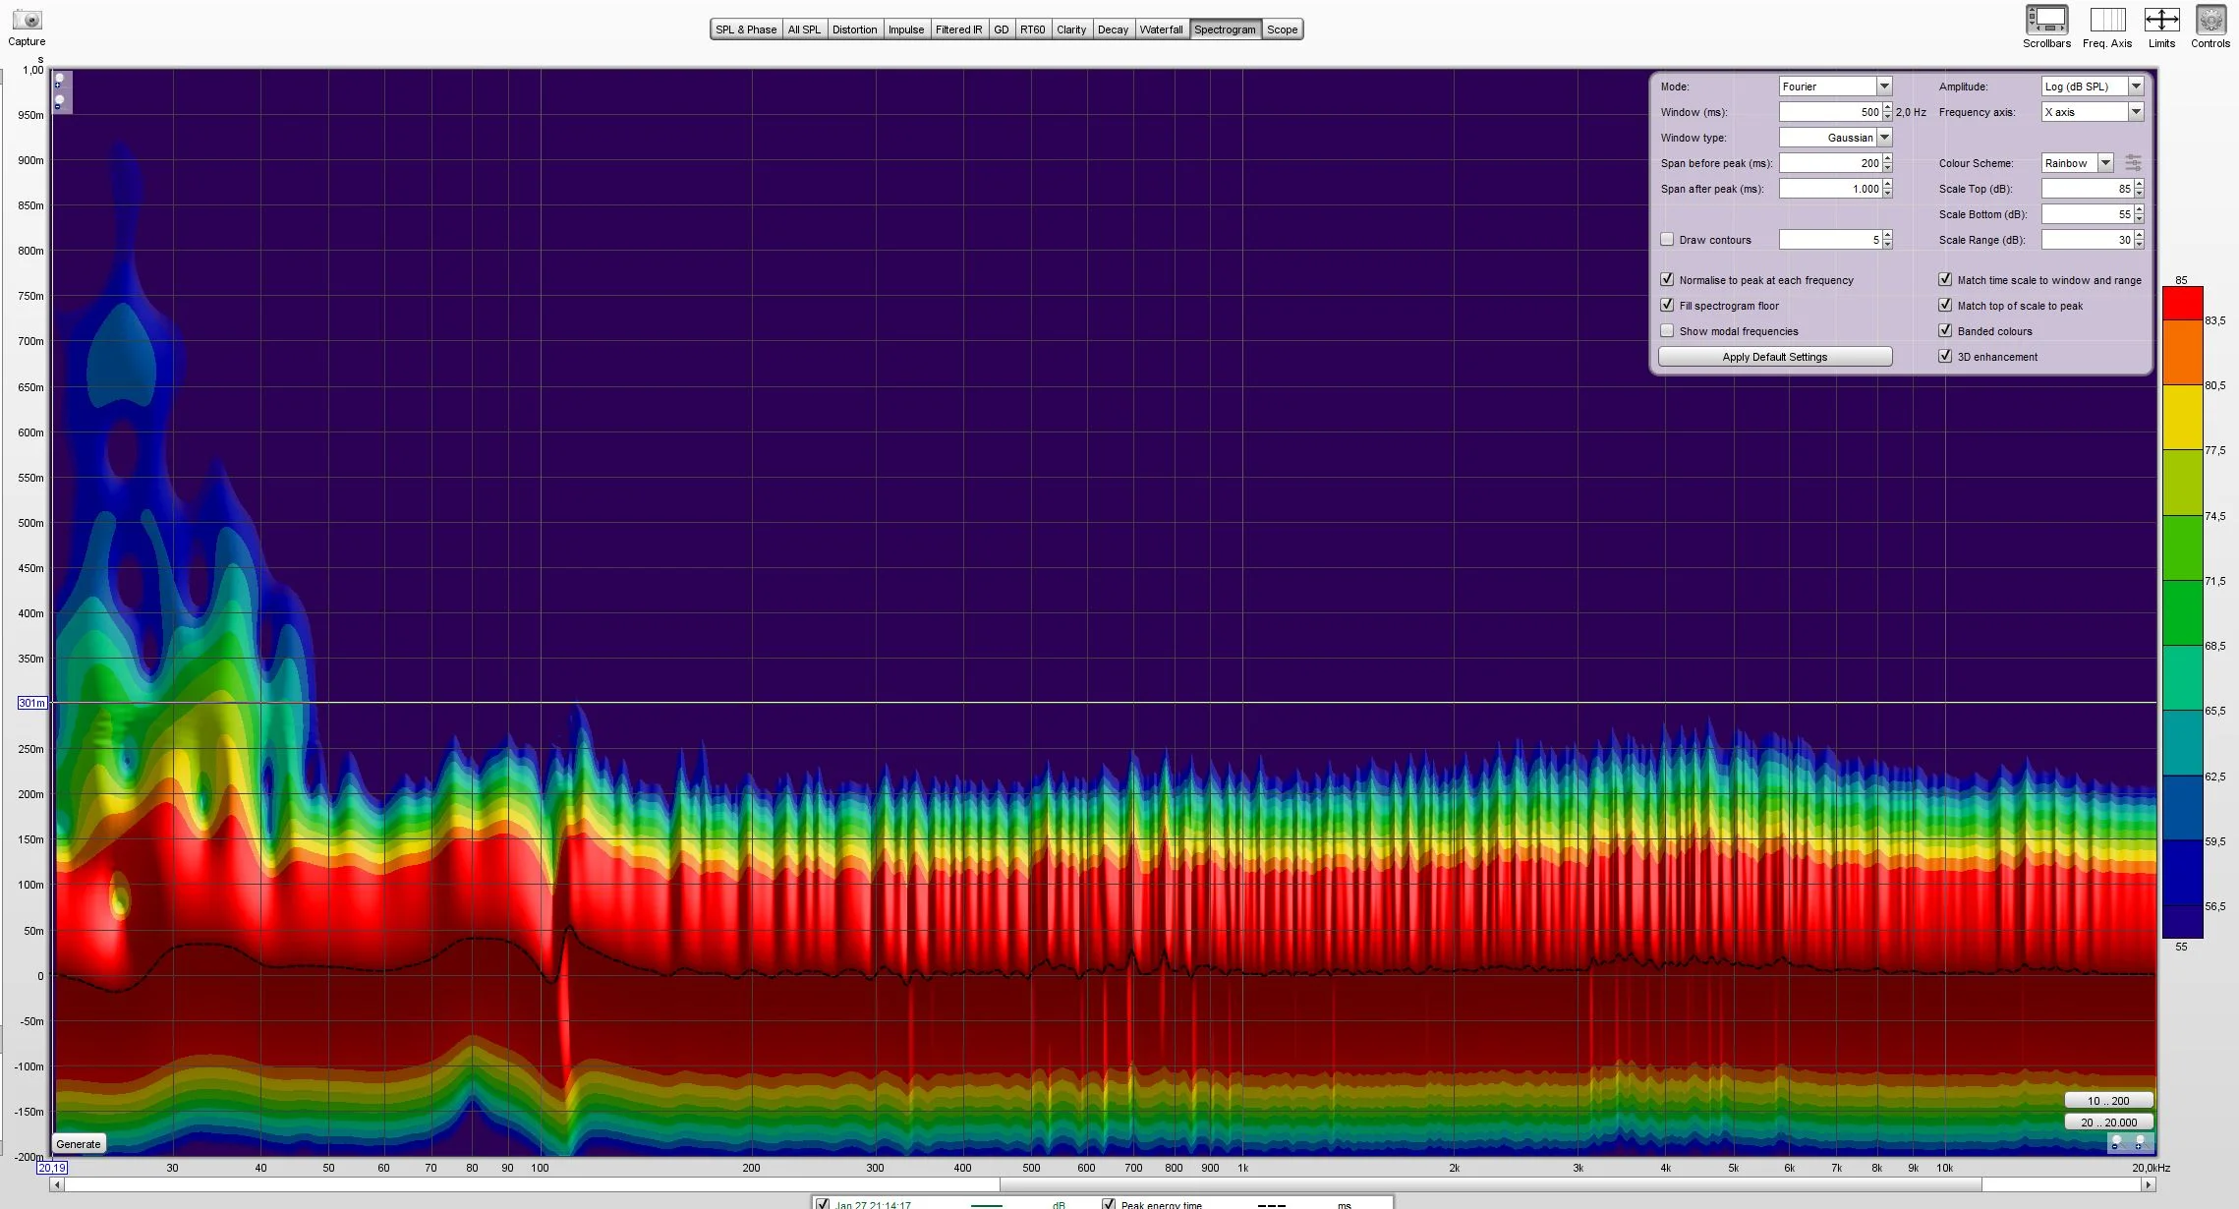This screenshot has width=2239, height=1209.
Task: Click the Scale Top (dB) input field
Action: (2088, 189)
